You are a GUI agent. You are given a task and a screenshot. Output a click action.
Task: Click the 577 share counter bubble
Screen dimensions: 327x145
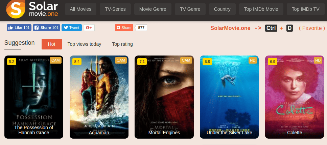[141, 28]
